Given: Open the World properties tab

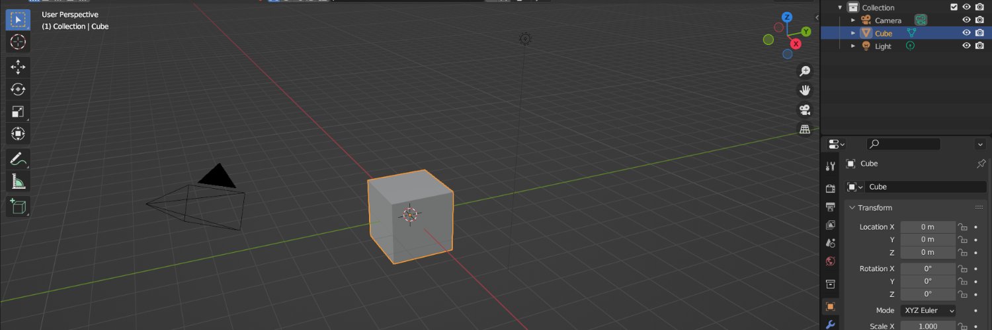Looking at the screenshot, I should pos(831,261).
